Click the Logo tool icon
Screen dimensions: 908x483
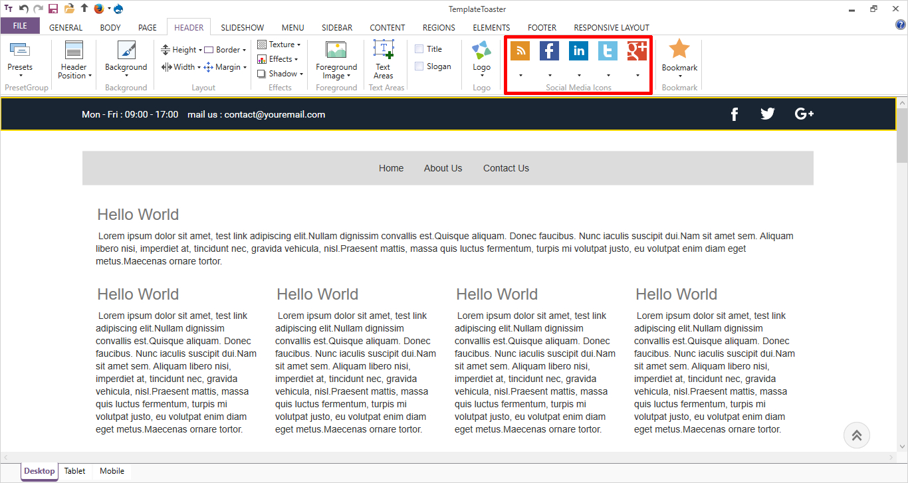coord(481,51)
